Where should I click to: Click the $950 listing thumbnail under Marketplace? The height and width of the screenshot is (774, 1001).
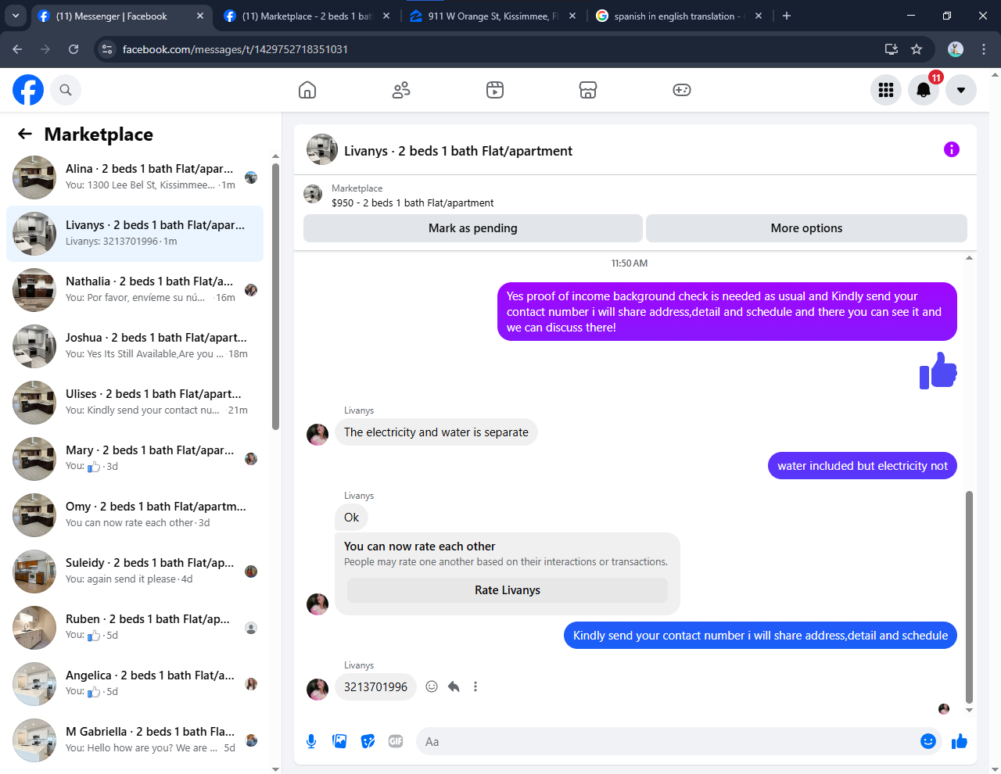[x=313, y=194]
